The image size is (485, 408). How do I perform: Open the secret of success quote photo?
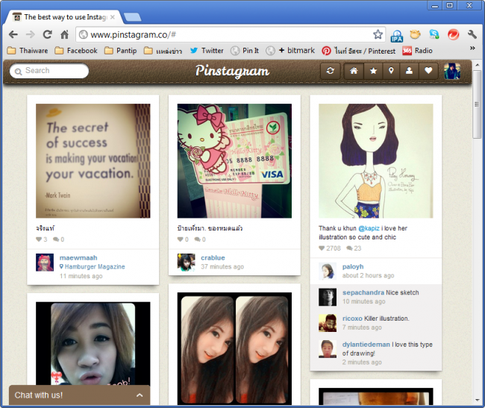pyautogui.click(x=93, y=160)
